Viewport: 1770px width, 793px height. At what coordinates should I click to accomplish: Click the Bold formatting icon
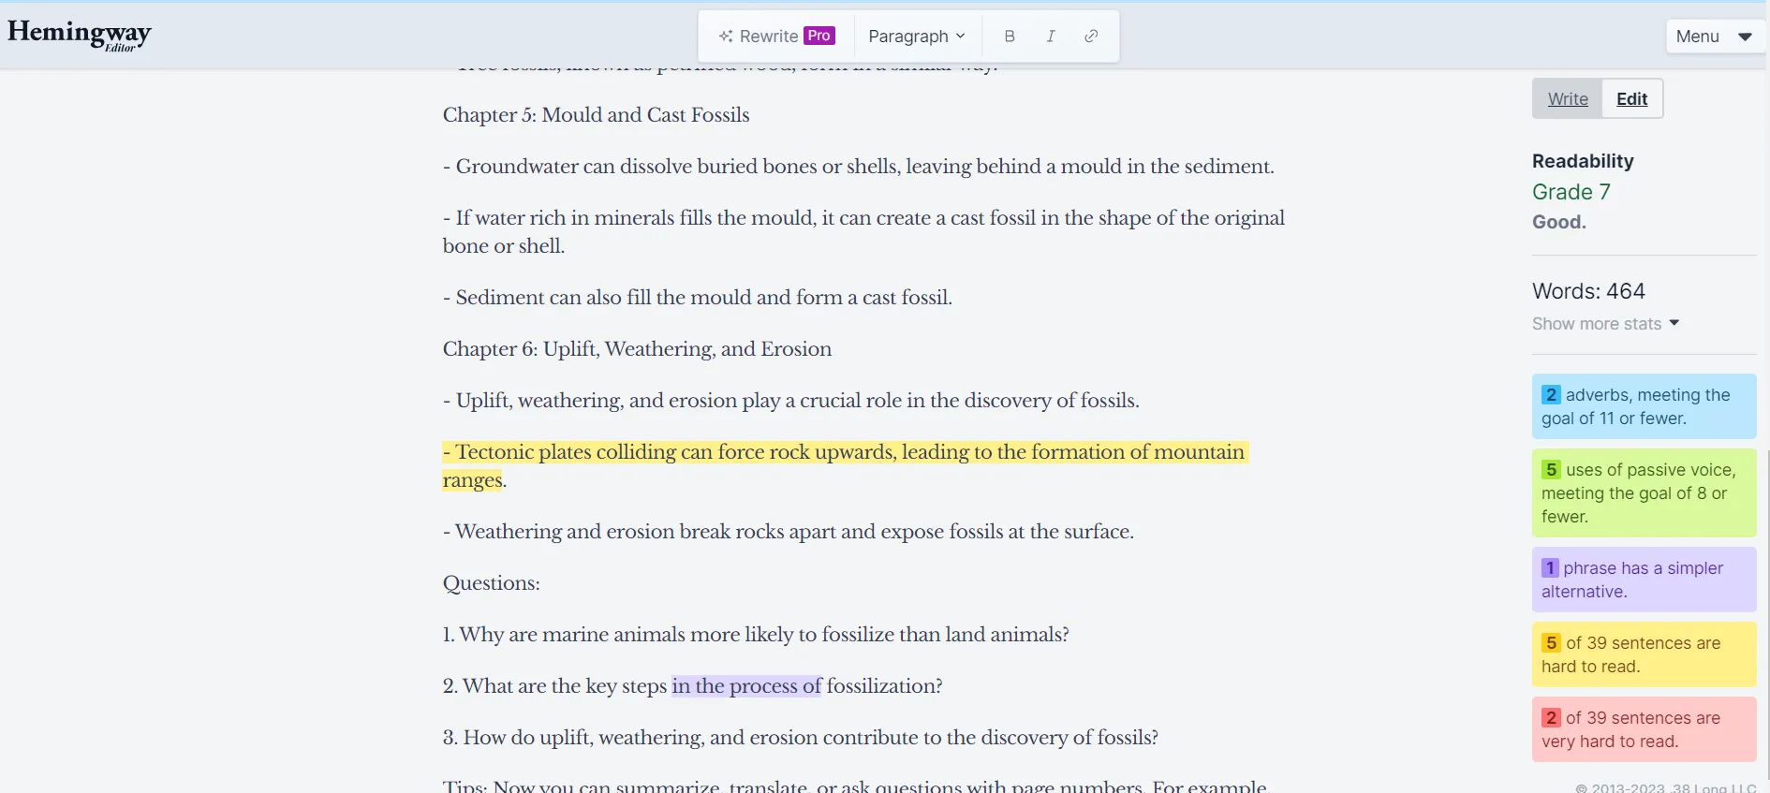coord(1009,37)
